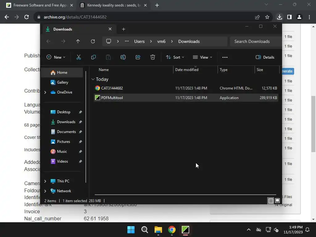Click the Explorer Forward navigation arrow
316x237 pixels.
[63, 41]
